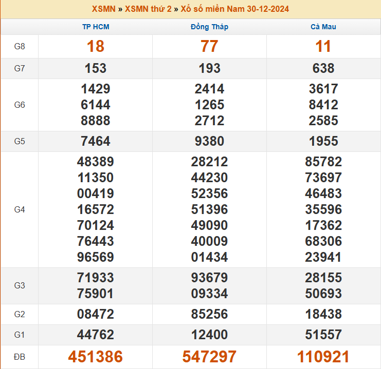381x369 pixels.
Task: Select G4 number 48389
Action: (x=96, y=162)
